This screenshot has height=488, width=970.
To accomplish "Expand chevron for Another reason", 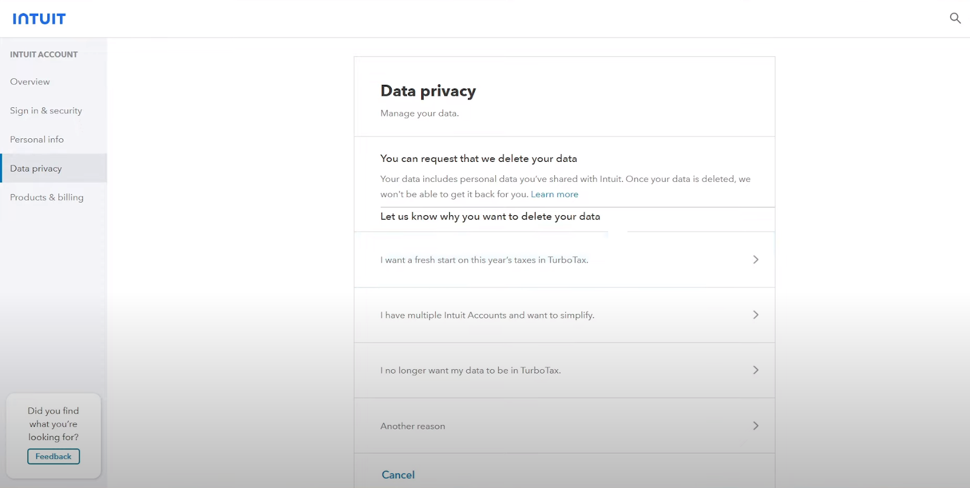I will click(x=755, y=426).
